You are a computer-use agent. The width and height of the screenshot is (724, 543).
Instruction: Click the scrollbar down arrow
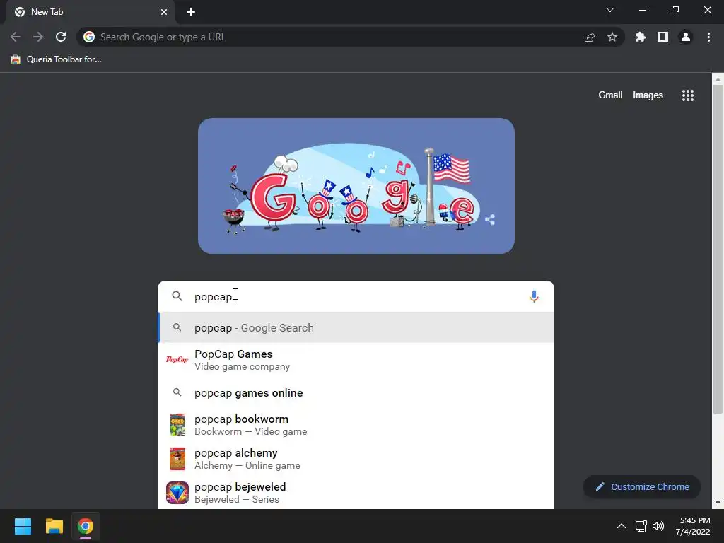click(718, 503)
